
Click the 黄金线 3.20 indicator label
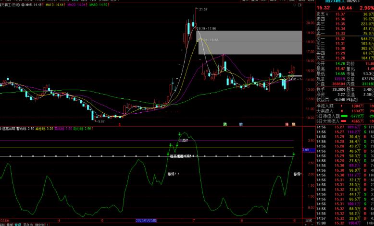pos(44,129)
